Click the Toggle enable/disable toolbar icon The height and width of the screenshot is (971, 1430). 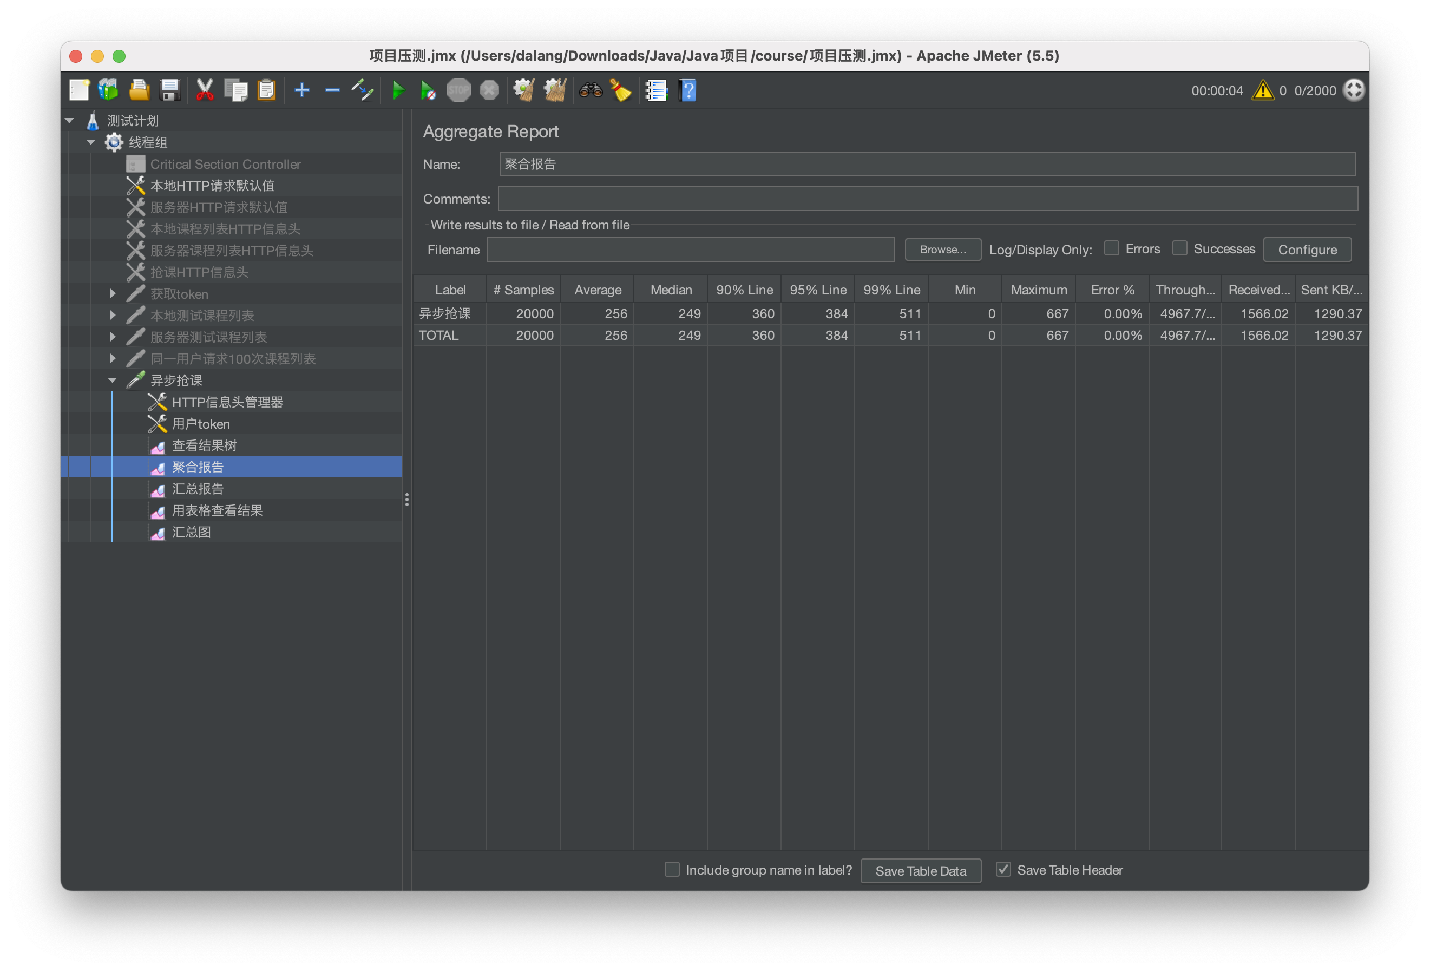[x=363, y=90]
